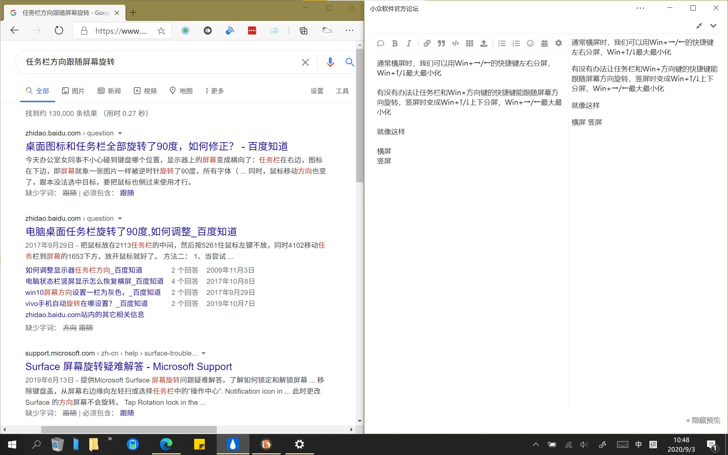Click the blockquote icon in editor
This screenshot has height=455, width=728.
441,43
